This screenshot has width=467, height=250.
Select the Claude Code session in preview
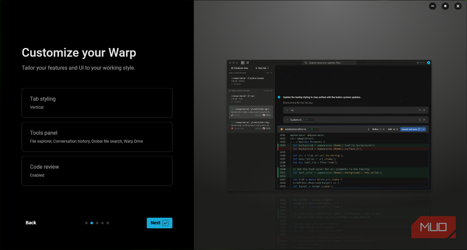coord(251,125)
